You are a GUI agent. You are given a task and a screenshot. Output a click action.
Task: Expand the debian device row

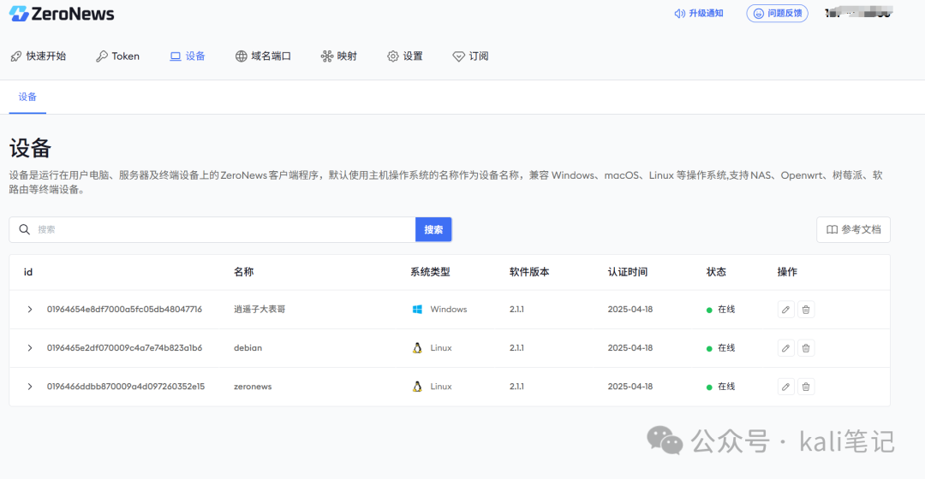pyautogui.click(x=30, y=348)
